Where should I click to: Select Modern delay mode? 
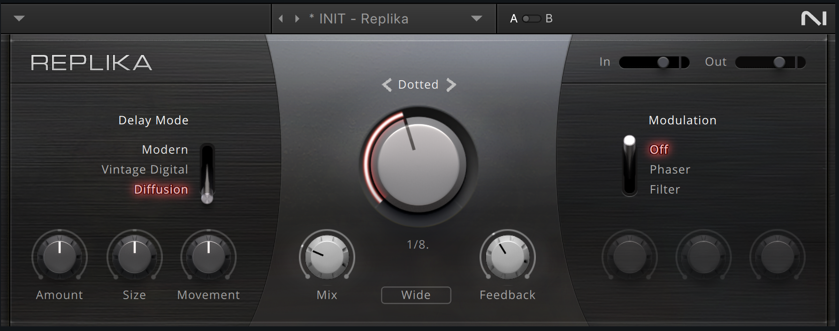point(165,150)
